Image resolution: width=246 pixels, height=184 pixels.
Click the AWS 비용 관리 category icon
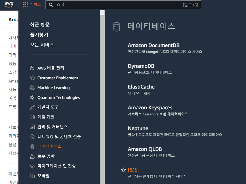tap(32, 68)
